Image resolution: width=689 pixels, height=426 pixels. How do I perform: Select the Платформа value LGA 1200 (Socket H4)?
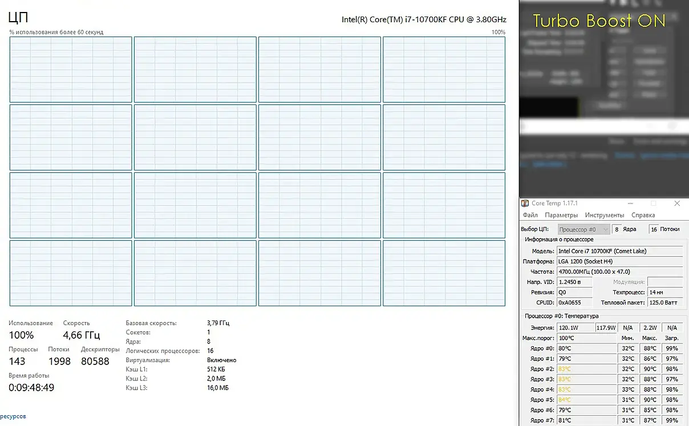[619, 261]
